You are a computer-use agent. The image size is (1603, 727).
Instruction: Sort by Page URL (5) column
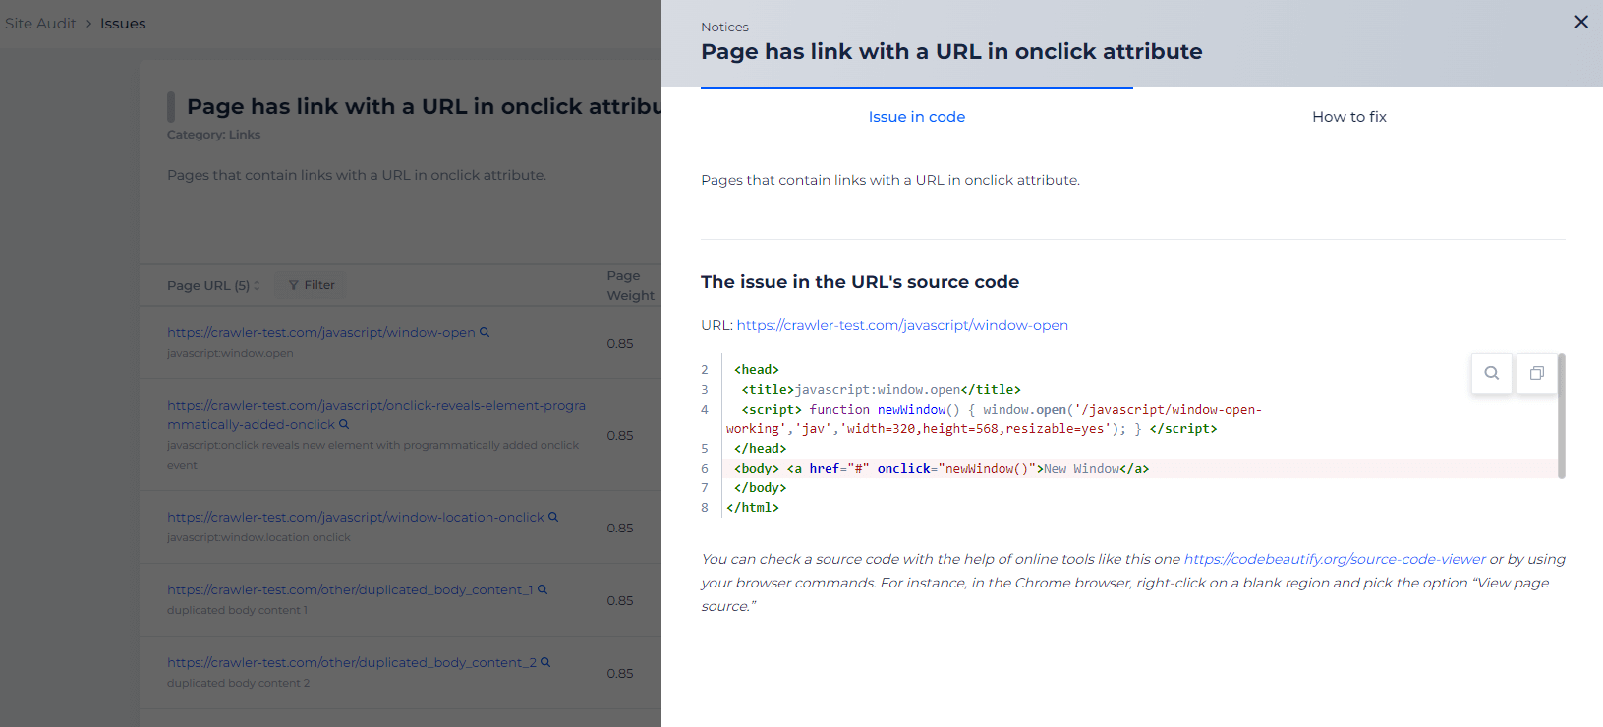[x=213, y=286]
